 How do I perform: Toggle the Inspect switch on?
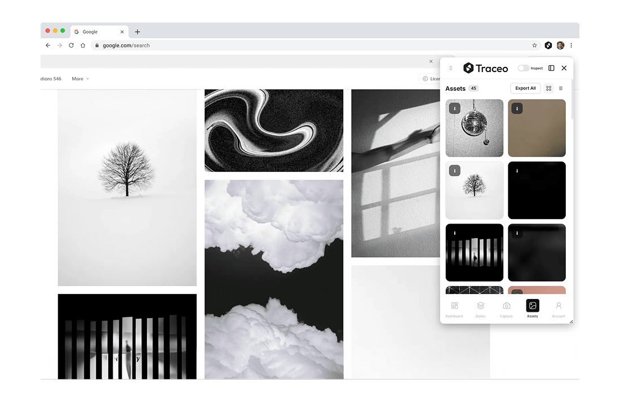(524, 68)
